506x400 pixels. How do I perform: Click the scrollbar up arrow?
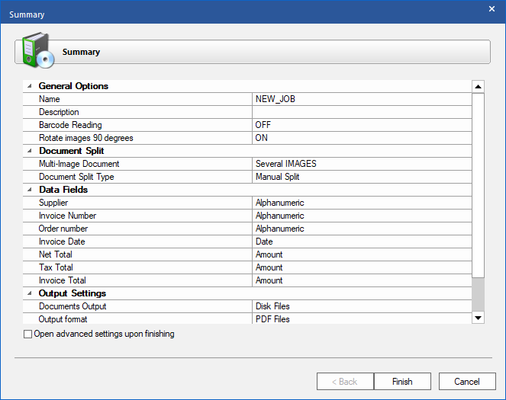(479, 87)
